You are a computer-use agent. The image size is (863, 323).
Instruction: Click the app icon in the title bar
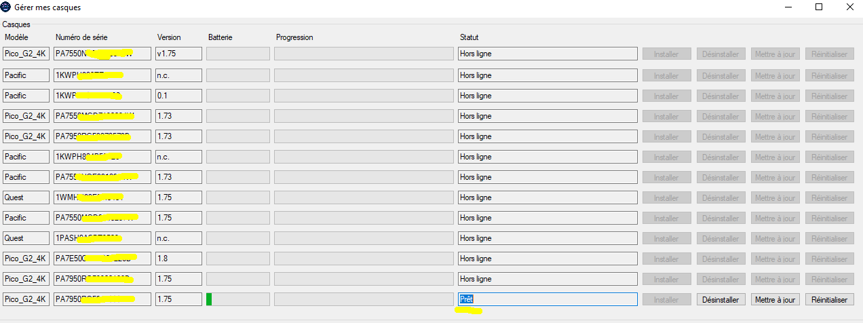tap(6, 7)
